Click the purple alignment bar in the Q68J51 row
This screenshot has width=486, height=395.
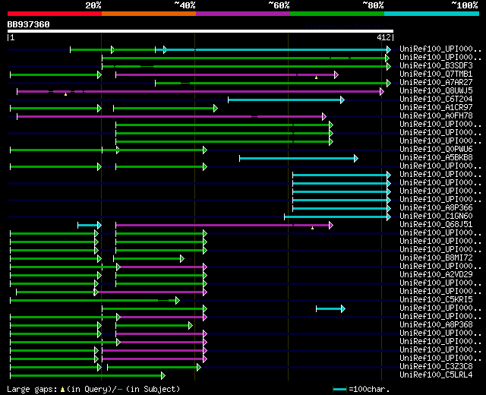click(x=225, y=225)
